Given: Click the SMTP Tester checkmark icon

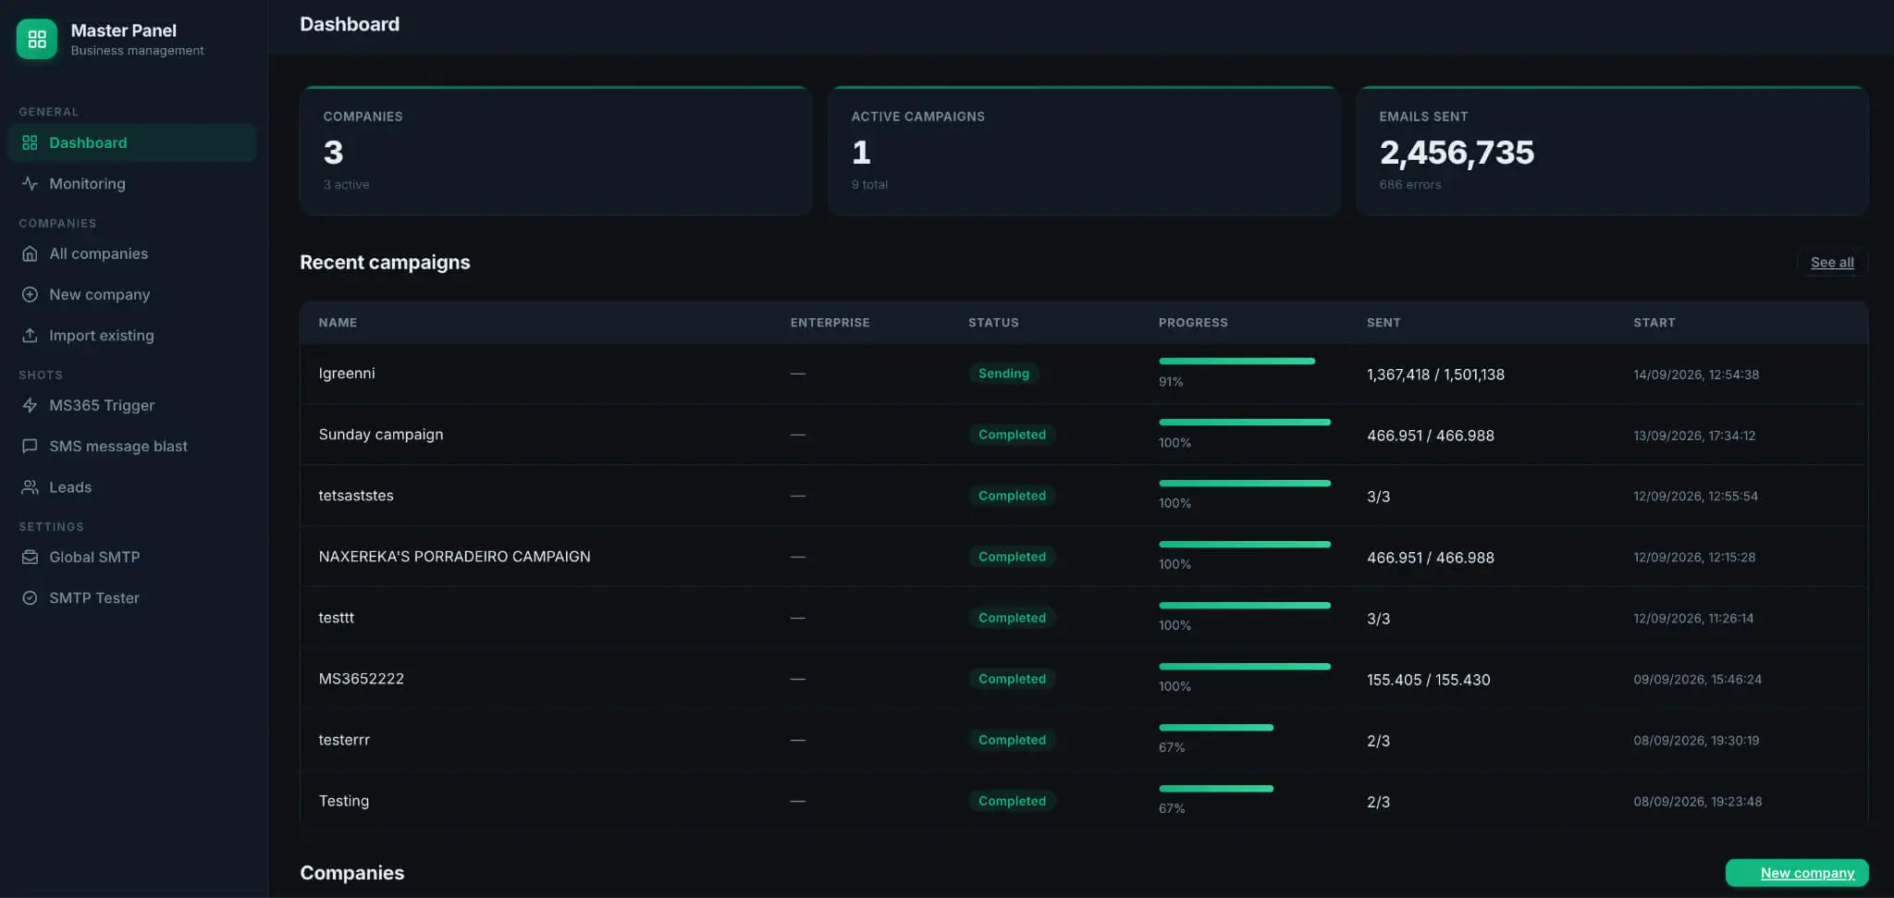Looking at the screenshot, I should (x=30, y=597).
